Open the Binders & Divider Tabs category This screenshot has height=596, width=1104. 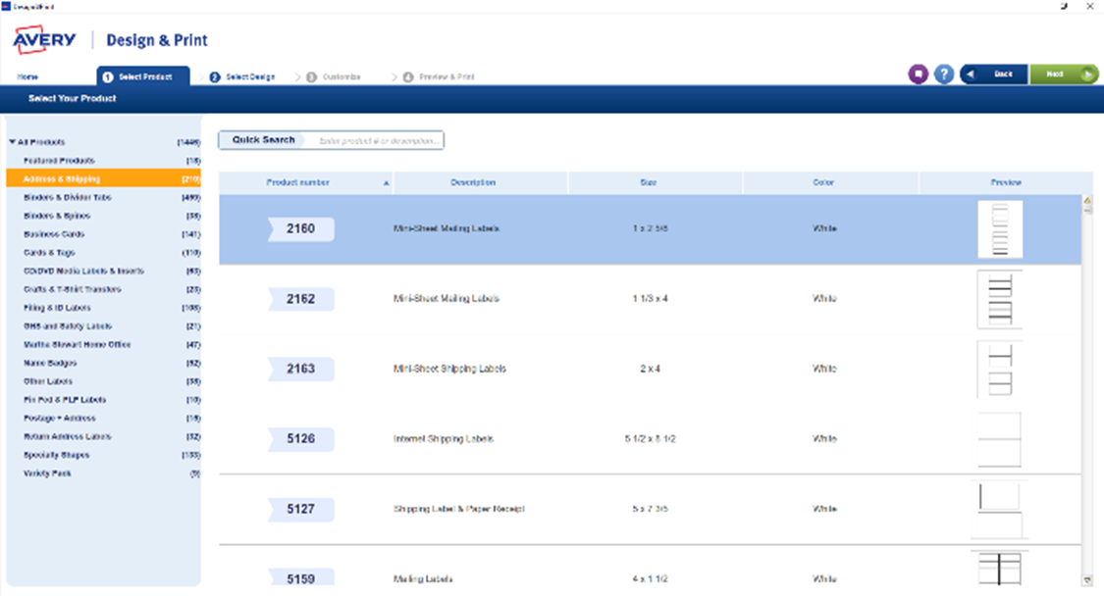coord(67,197)
